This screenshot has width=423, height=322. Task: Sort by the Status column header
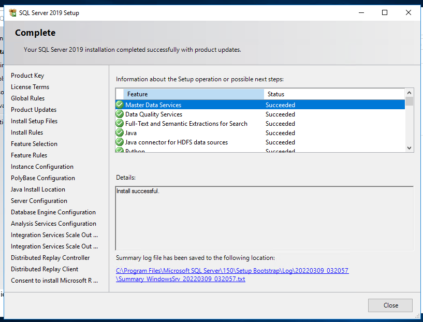tap(334, 94)
